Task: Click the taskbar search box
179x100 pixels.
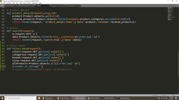Action: coord(20,98)
